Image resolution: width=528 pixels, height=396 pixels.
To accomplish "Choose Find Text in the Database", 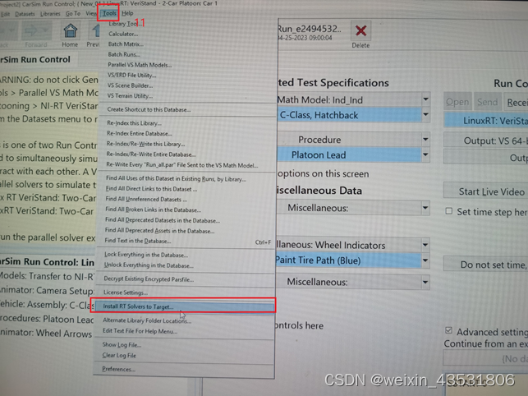I will [138, 241].
